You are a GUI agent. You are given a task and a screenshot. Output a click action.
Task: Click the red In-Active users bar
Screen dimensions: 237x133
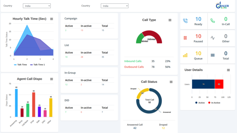click(219, 84)
